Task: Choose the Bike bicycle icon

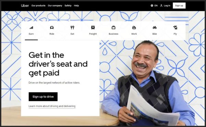Action: click(154, 28)
